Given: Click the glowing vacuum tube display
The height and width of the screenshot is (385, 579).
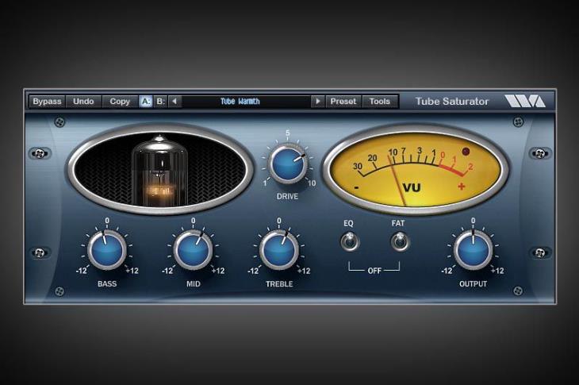Looking at the screenshot, I should click(x=160, y=170).
